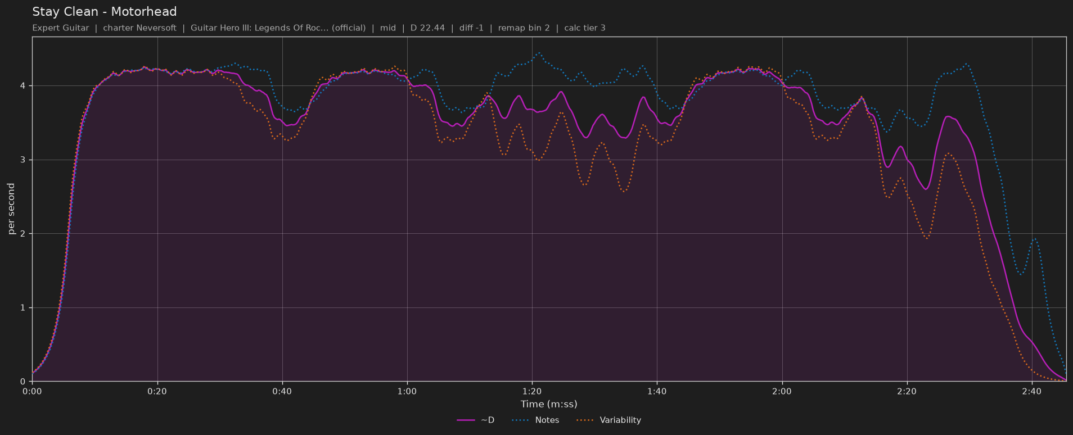This screenshot has height=435, width=1073.
Task: Click the x-axis tick label '2:40'
Action: [x=1031, y=391]
